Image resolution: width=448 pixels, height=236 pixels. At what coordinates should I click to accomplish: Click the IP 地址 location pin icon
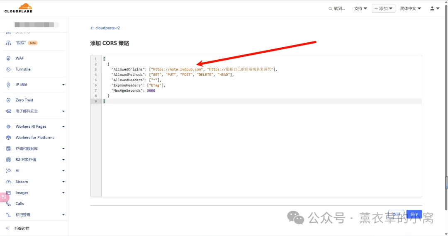[8, 85]
